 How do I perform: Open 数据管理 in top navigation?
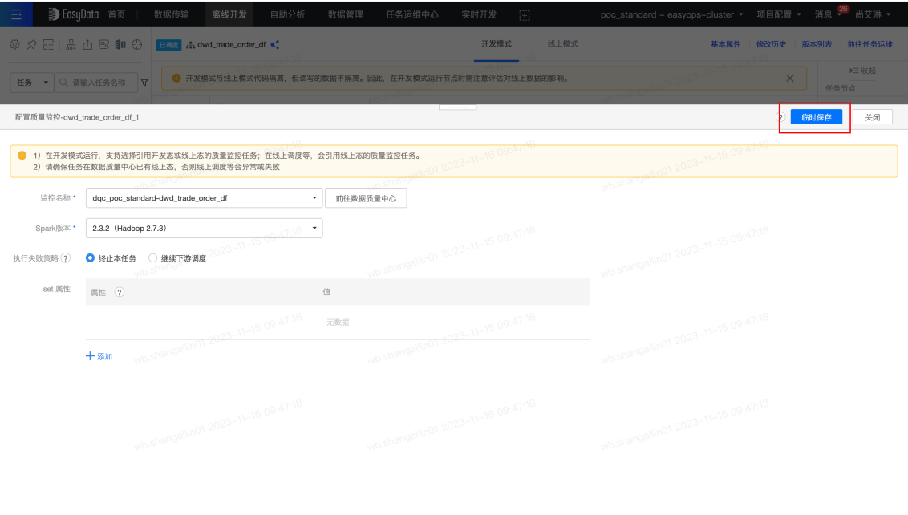pyautogui.click(x=345, y=14)
